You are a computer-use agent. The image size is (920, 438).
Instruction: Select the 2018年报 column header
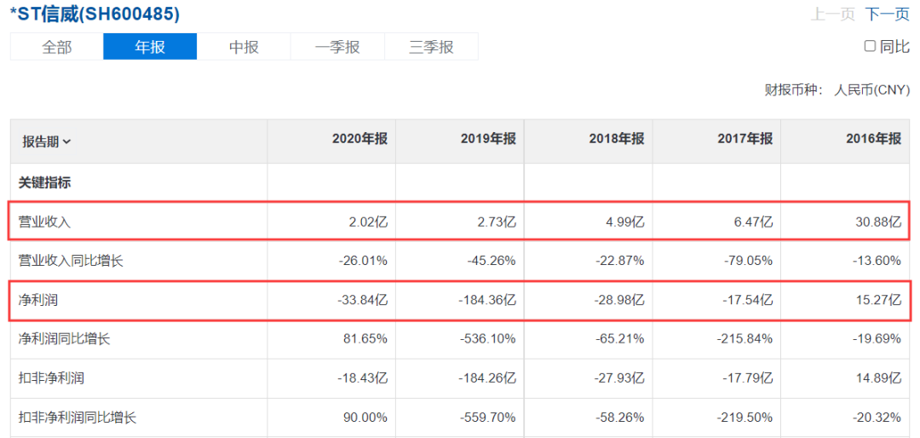[x=616, y=139]
